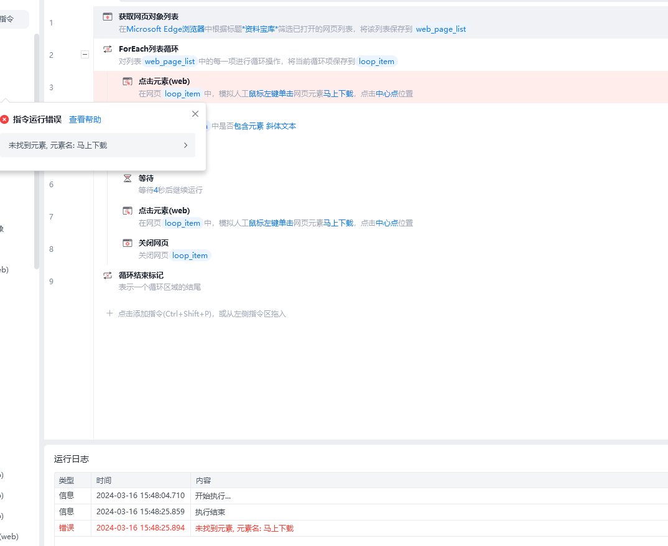Select the 执行结束 log entry
668x546 pixels.
(x=210, y=512)
